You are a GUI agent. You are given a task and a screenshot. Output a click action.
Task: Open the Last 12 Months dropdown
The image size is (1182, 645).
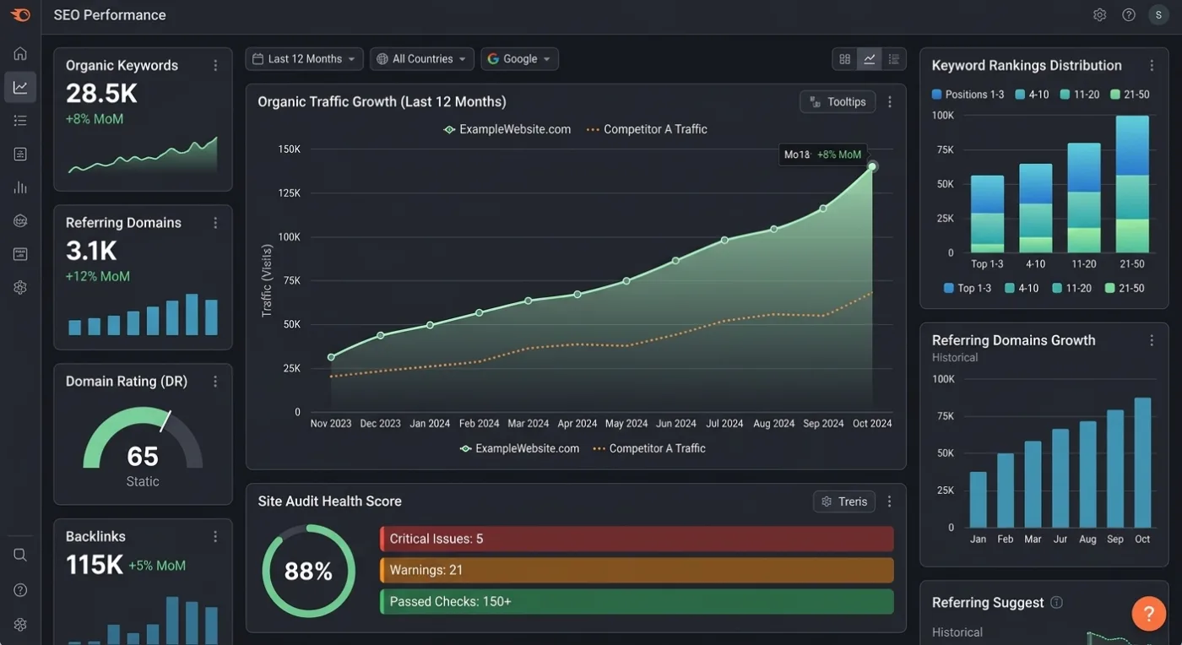click(x=305, y=59)
